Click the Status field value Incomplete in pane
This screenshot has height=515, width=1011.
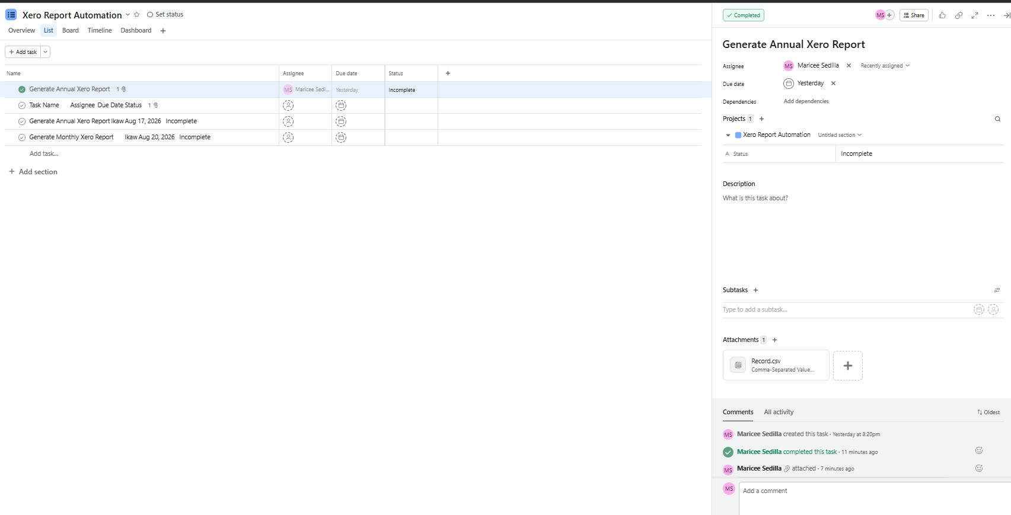coord(919,154)
